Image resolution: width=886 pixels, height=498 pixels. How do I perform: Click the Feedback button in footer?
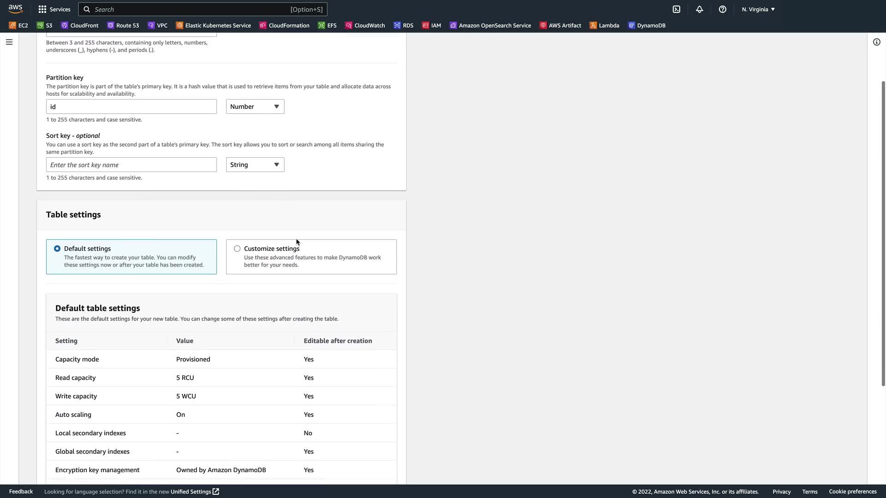tap(21, 492)
